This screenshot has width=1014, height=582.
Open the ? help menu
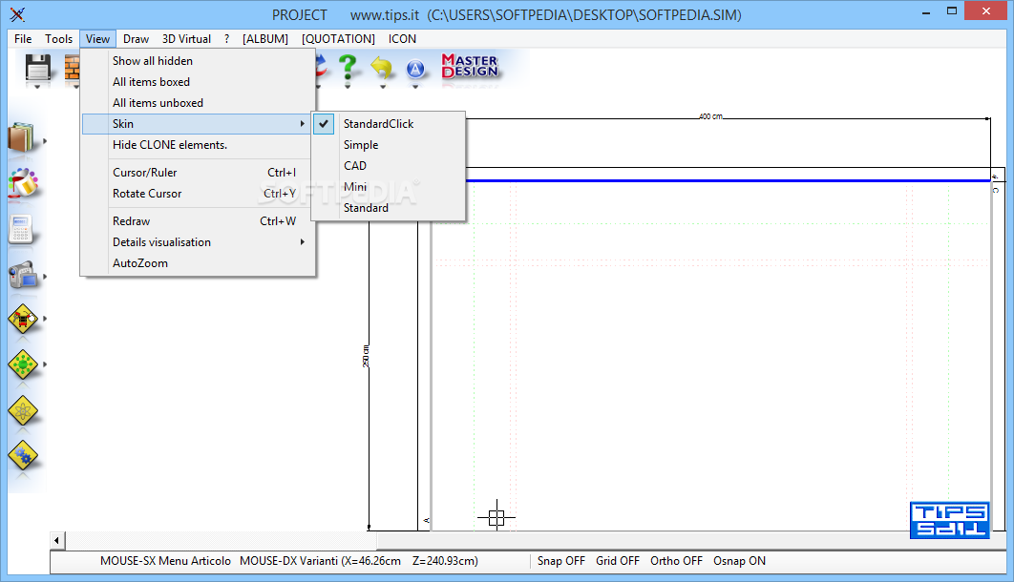(226, 39)
